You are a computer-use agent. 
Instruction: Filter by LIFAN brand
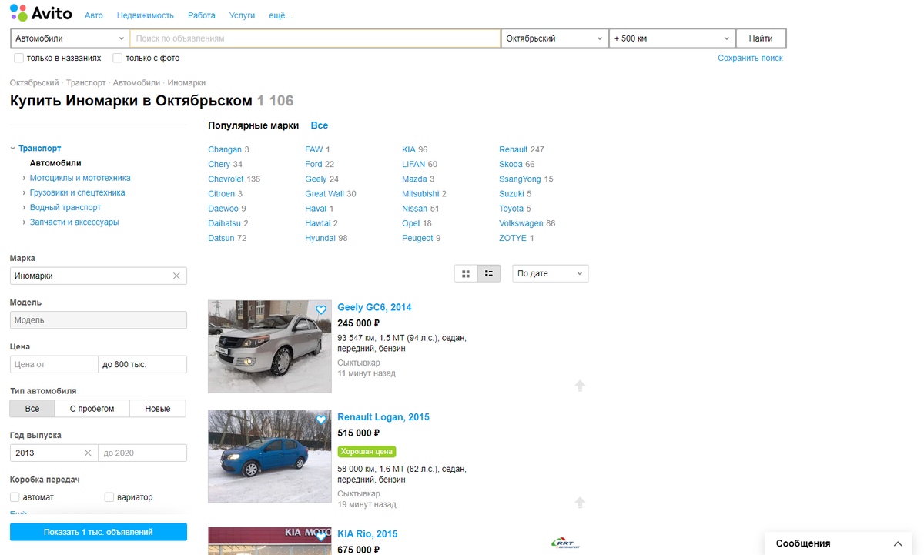(x=413, y=164)
